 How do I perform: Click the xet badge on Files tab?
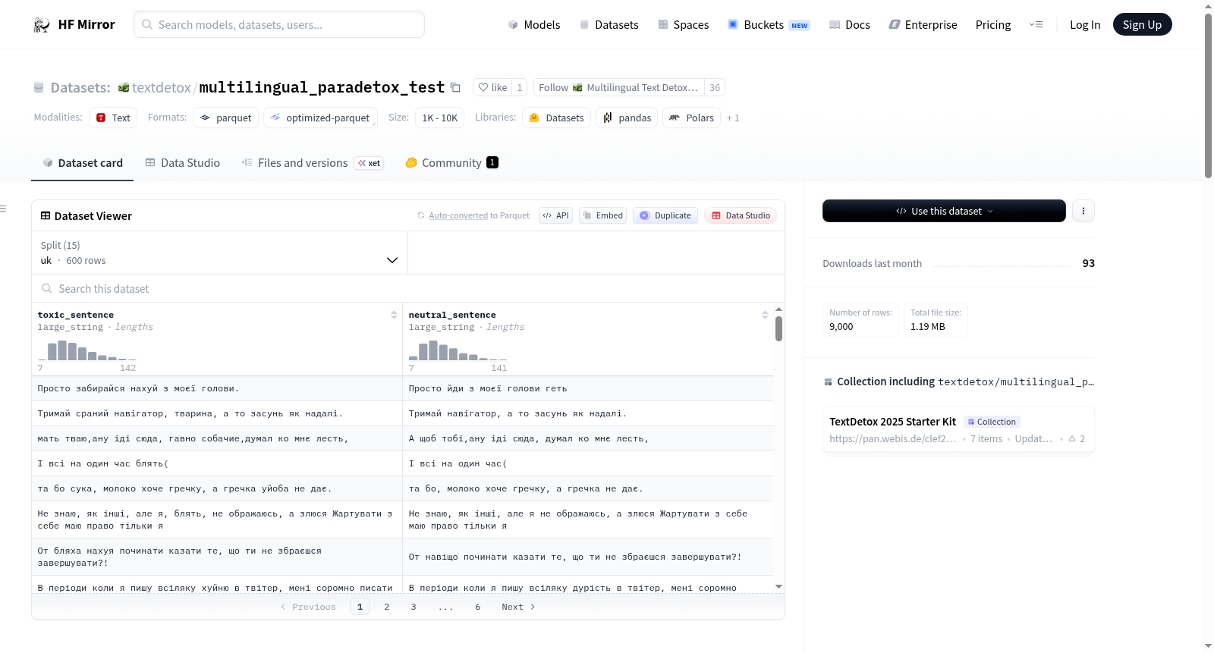(x=370, y=163)
